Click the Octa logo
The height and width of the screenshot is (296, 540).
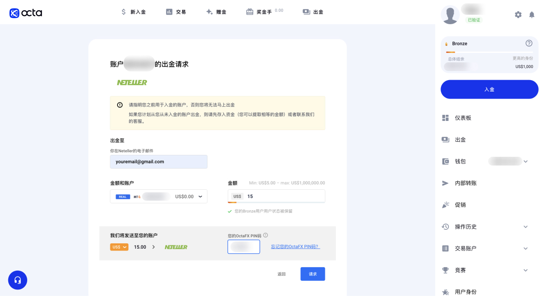26,13
